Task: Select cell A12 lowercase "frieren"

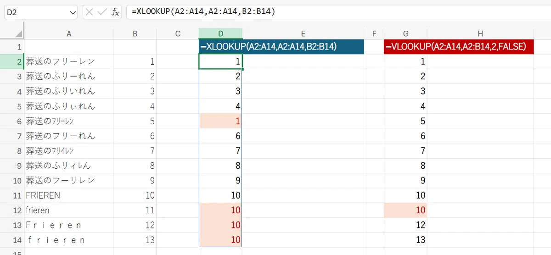Action: pos(69,210)
